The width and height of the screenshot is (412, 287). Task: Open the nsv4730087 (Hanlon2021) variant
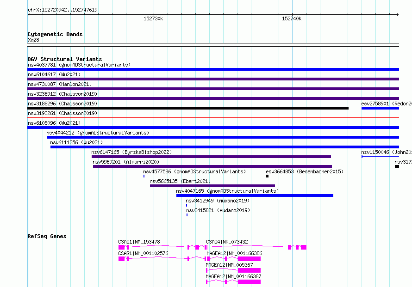(60, 84)
